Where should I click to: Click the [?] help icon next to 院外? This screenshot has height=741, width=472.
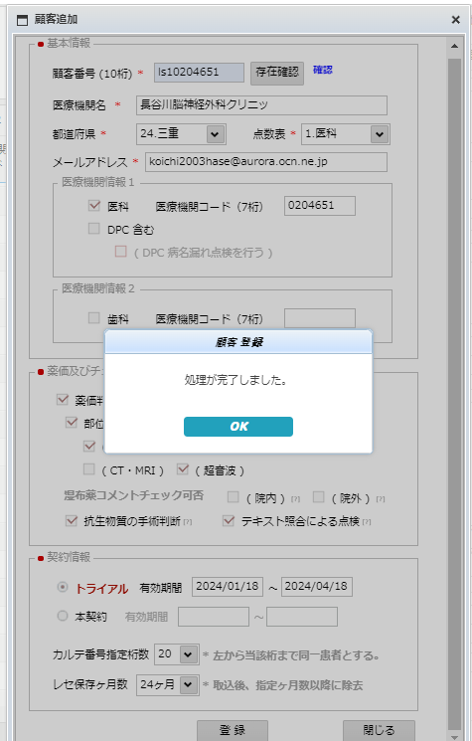point(381,499)
